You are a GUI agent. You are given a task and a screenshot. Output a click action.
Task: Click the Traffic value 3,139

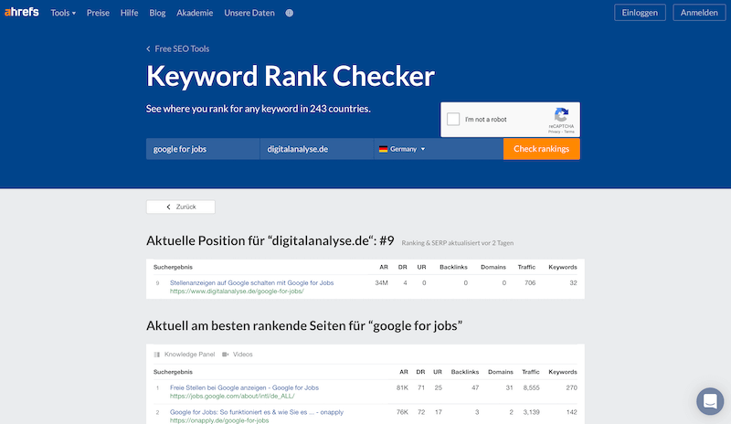(x=531, y=412)
